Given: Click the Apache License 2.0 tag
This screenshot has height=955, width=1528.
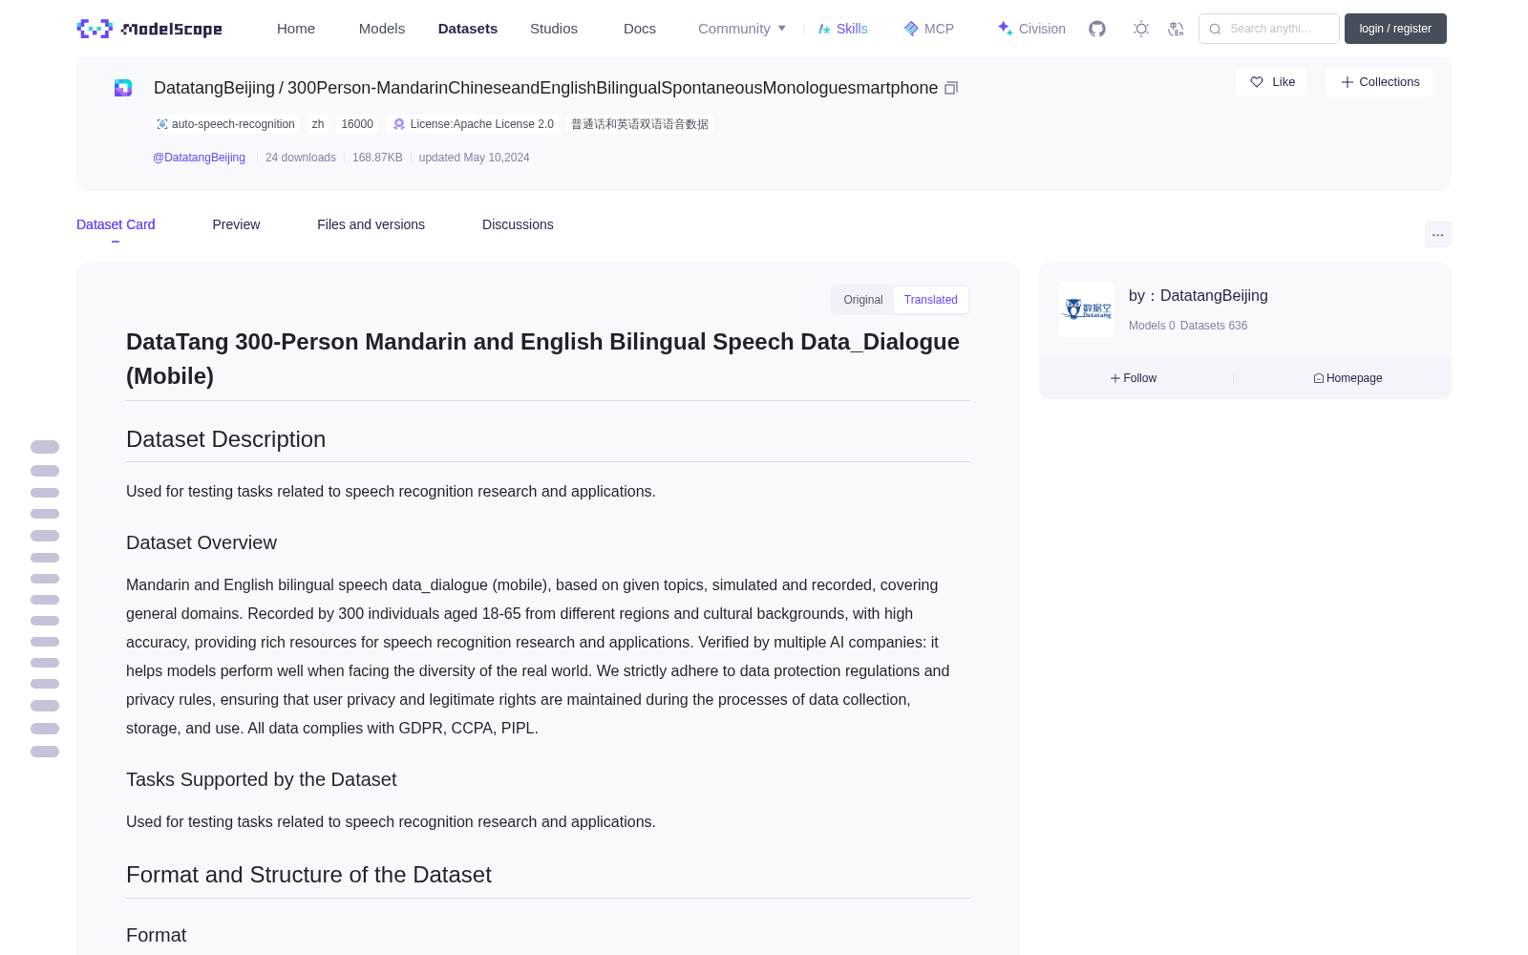Looking at the screenshot, I should 474,124.
